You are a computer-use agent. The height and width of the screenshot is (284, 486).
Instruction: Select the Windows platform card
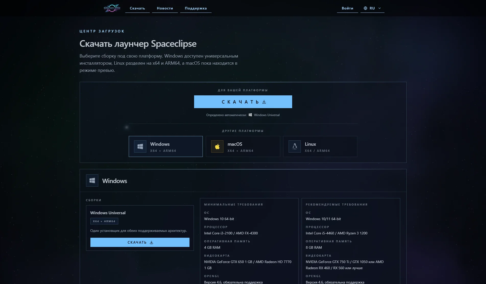[x=166, y=146]
